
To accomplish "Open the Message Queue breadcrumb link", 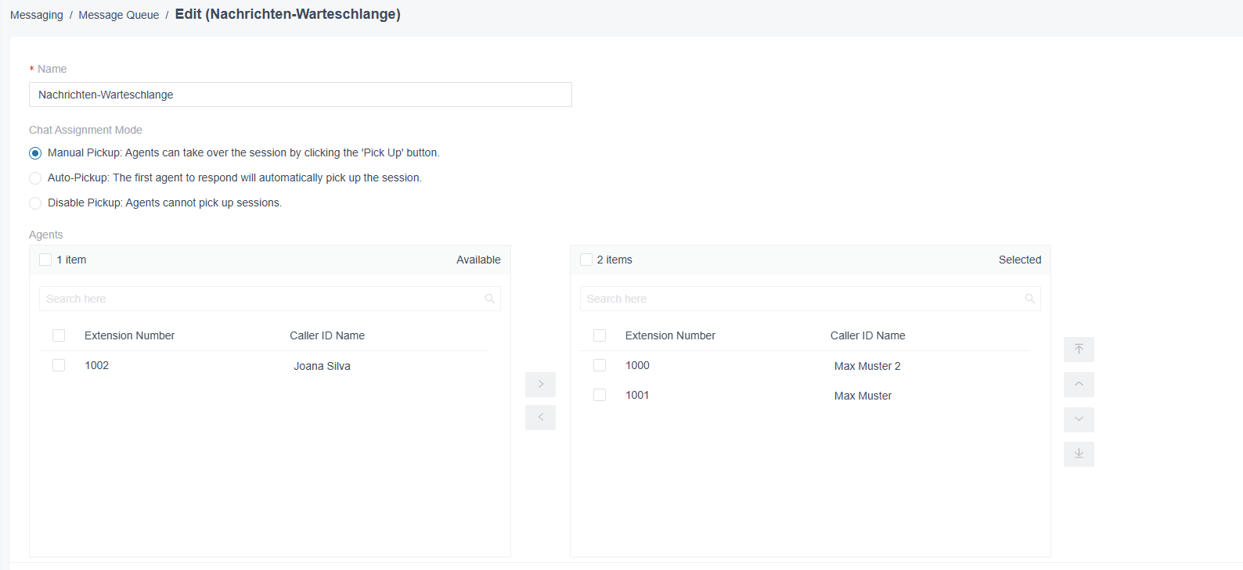I will click(x=119, y=15).
